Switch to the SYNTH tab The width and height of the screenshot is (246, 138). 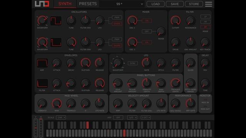pyautogui.click(x=65, y=4)
